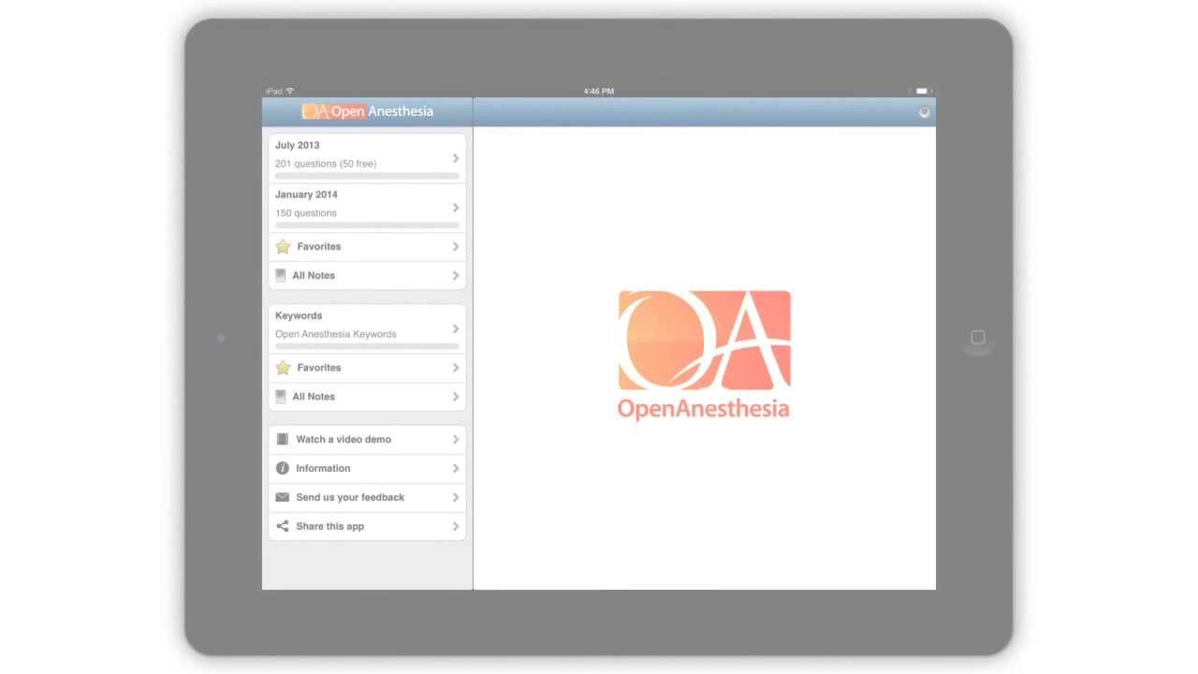The image size is (1198, 674).
Task: Click the Information circle icon
Action: coord(283,468)
